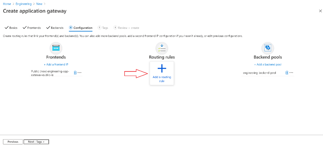Delete the engineering backend pool
The height and width of the screenshot is (148, 323).
[287, 73]
